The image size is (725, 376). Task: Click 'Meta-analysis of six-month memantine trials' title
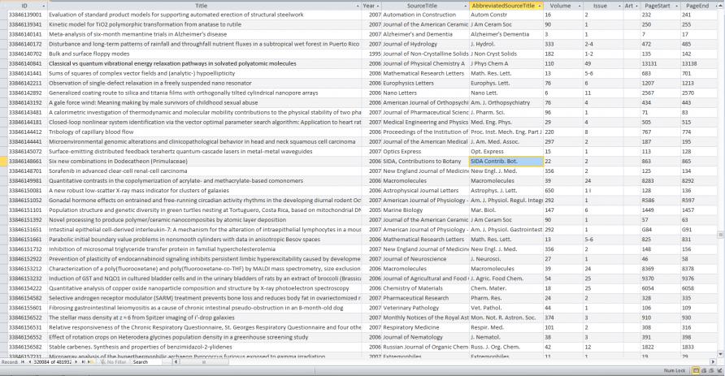pyautogui.click(x=138, y=34)
